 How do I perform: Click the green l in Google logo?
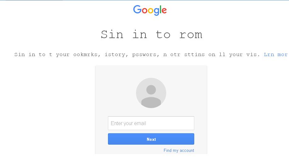pyautogui.click(x=161, y=10)
